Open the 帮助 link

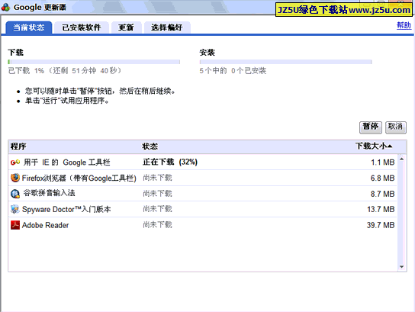click(404, 25)
